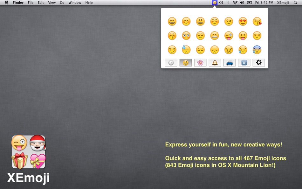The width and height of the screenshot is (302, 189).
Task: Pick the heart-eyes face emoji
Action: click(243, 21)
